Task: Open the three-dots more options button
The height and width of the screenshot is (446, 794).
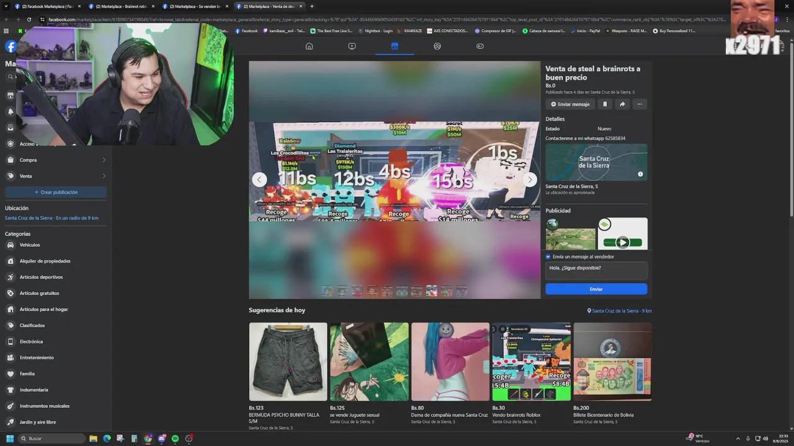Action: click(640, 104)
